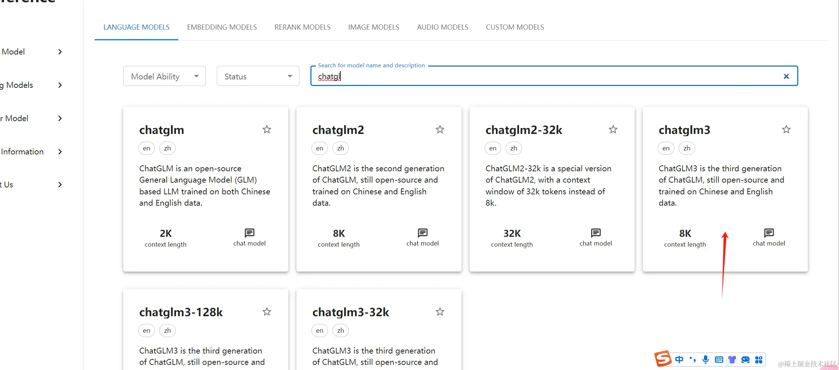Open the Embedding Models tab
Viewport: 839px width, 370px height.
222,27
